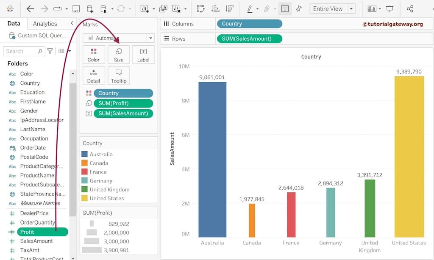434x260 pixels.
Task: Click the Undo arrow in the toolbar
Action: [30, 8]
